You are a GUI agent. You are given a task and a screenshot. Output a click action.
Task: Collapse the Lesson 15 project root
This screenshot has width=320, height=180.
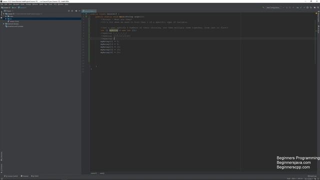coord(3,14)
